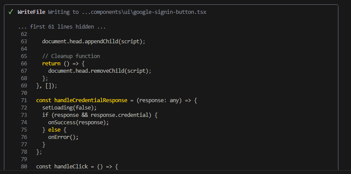
Task: Click the document.head.removeChild(script) line
Action: [100, 71]
